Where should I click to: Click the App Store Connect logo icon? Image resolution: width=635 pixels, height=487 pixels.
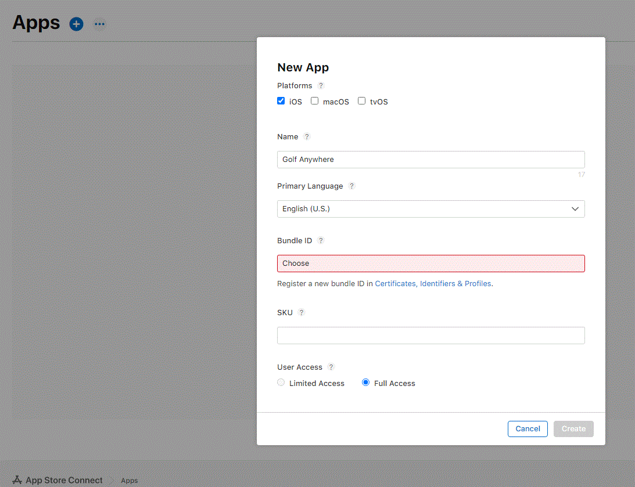[x=17, y=480]
